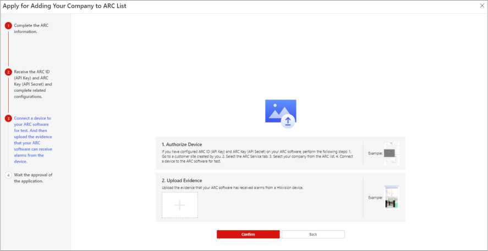Go back using the Back button
488x251 pixels.
pos(313,234)
